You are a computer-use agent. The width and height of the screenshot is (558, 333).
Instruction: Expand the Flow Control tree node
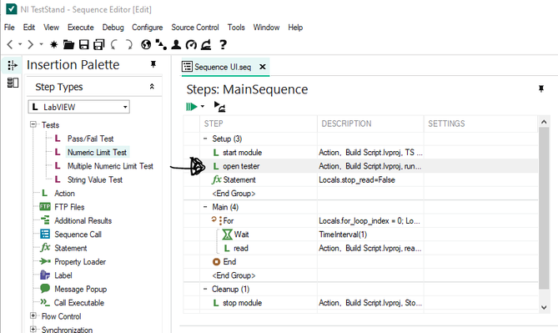[x=33, y=315]
